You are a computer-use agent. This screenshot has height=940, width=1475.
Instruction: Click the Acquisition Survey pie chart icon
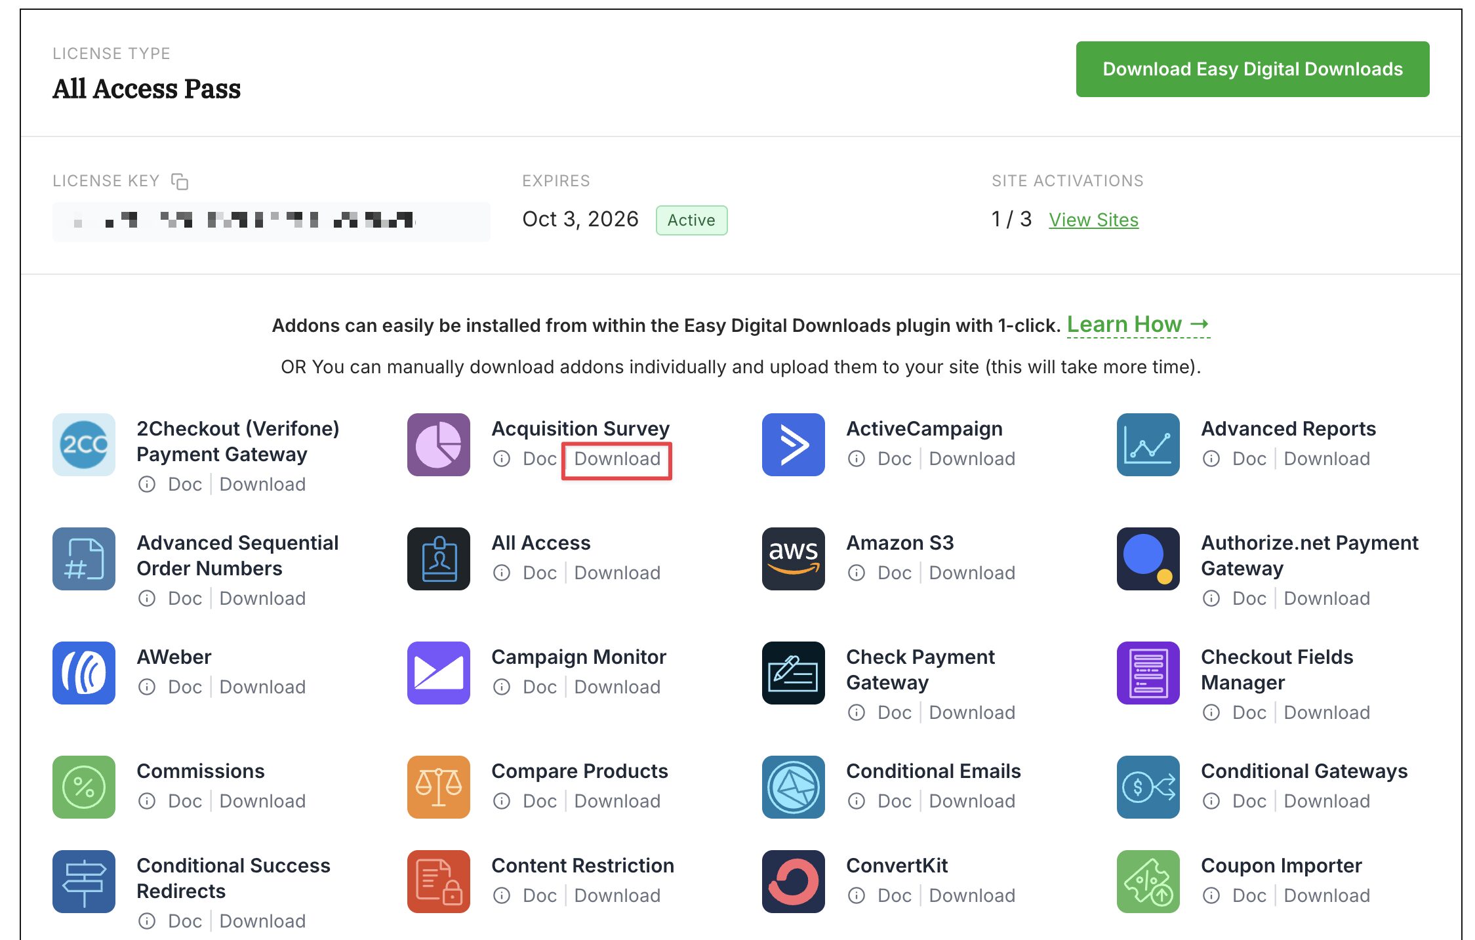(439, 445)
